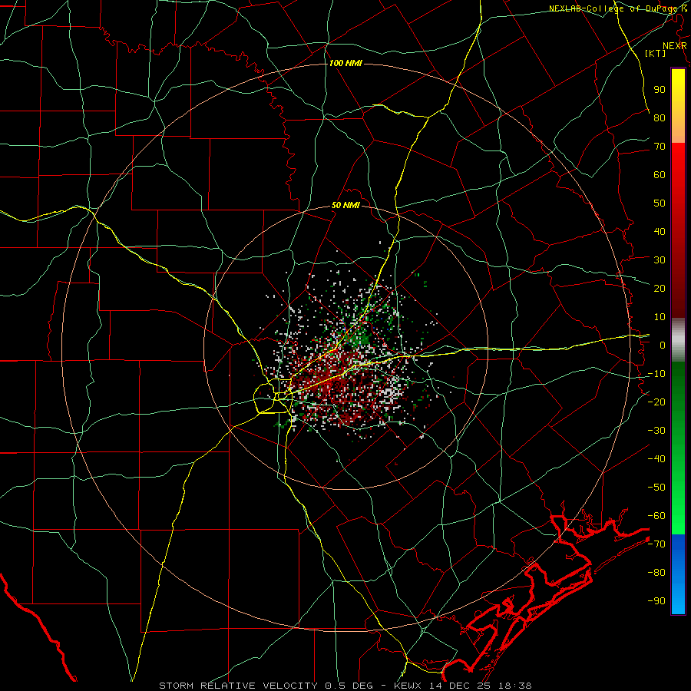Select the positive 10 scale value
This screenshot has height=691, width=691.
point(660,317)
